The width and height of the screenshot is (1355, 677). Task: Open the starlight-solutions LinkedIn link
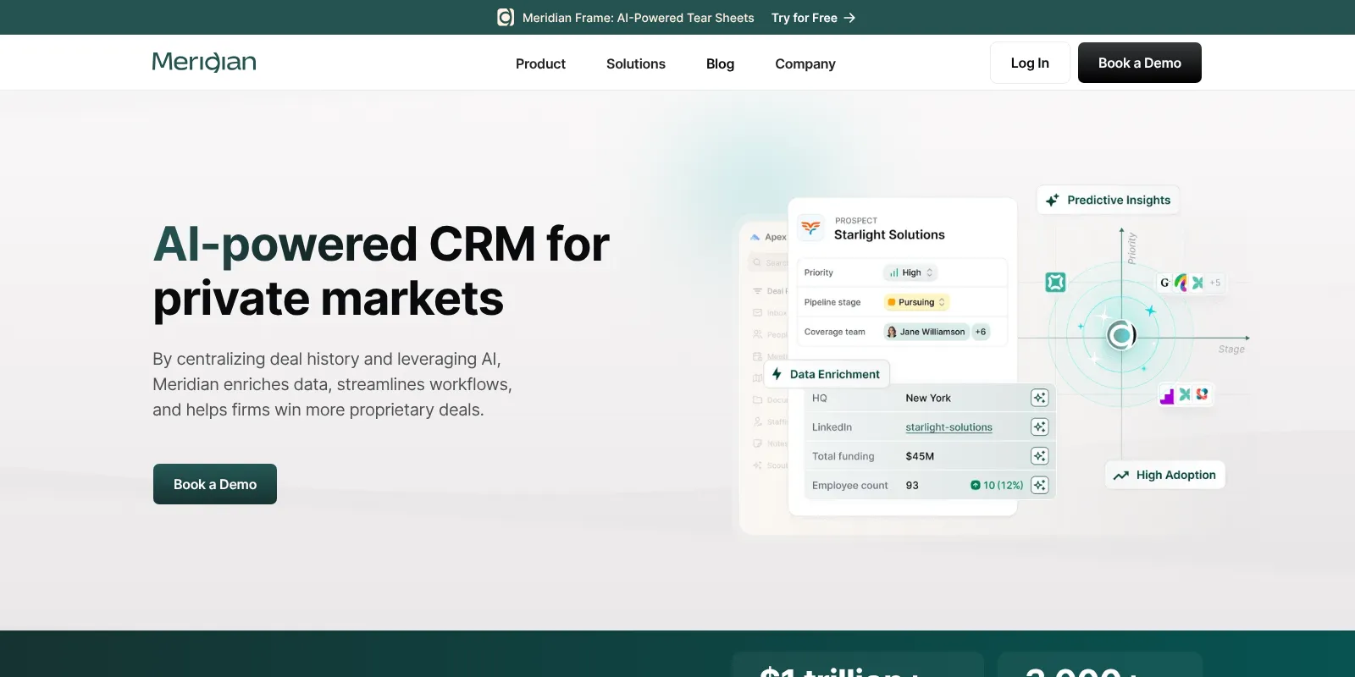pos(948,427)
